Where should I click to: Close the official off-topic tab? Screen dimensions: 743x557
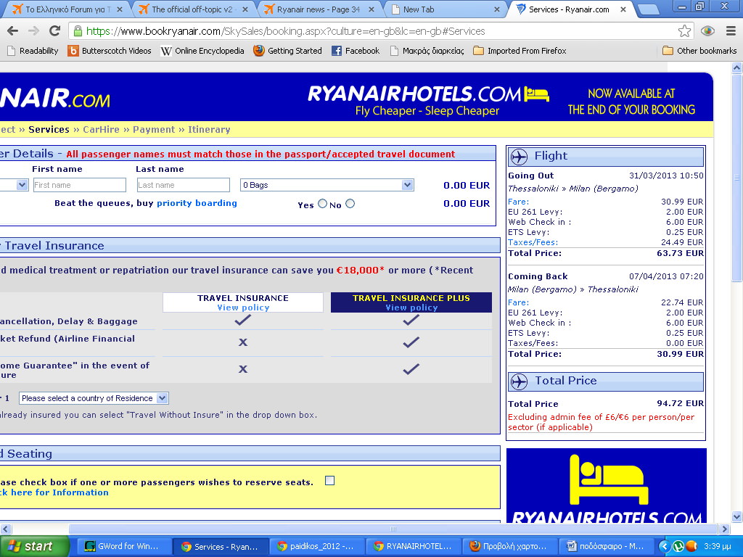click(245, 9)
